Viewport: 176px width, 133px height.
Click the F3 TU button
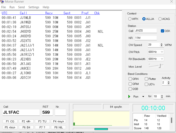(42, 121)
